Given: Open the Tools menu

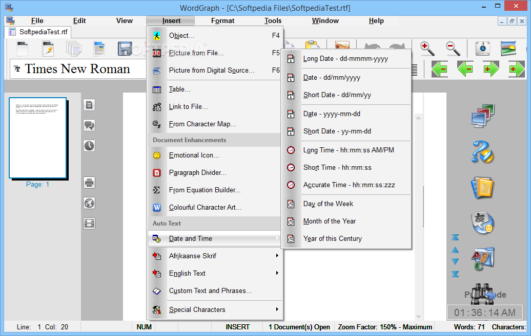Looking at the screenshot, I should (273, 20).
